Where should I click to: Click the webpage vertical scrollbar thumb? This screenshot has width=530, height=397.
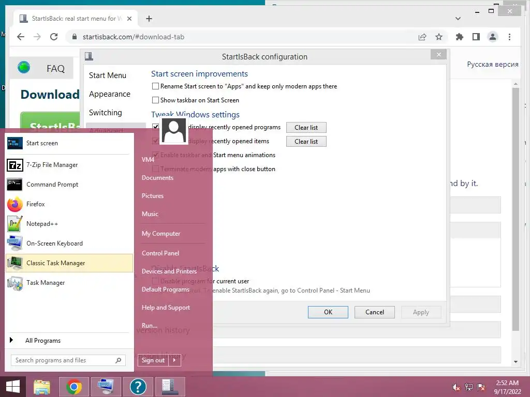[516, 209]
